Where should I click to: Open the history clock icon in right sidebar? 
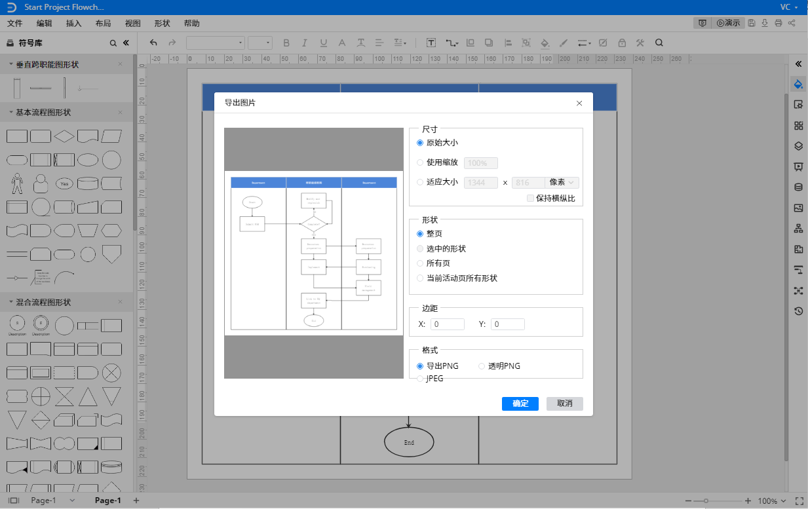click(x=798, y=311)
